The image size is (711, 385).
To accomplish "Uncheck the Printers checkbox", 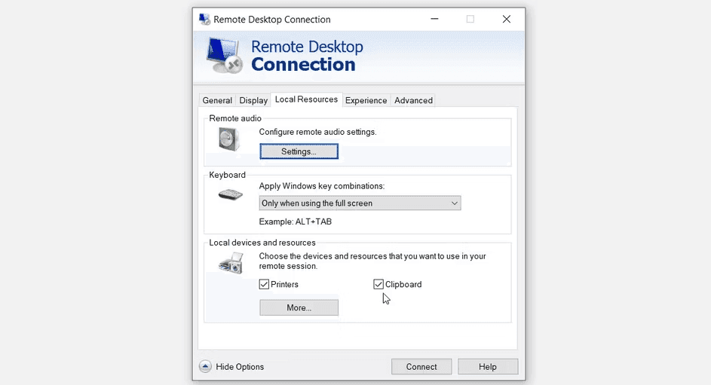I will pos(264,284).
